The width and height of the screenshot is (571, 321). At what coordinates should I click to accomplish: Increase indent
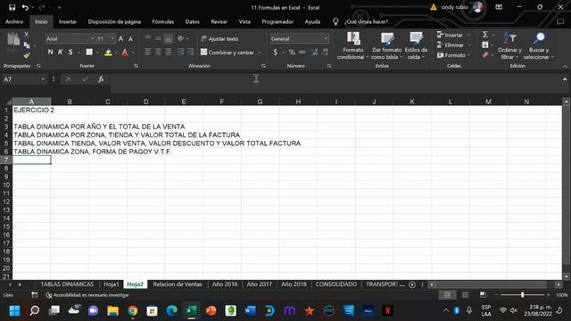pyautogui.click(x=190, y=52)
